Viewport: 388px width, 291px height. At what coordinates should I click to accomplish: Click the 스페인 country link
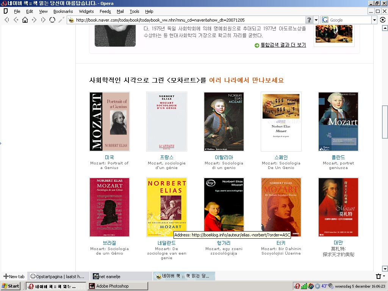[281, 157]
